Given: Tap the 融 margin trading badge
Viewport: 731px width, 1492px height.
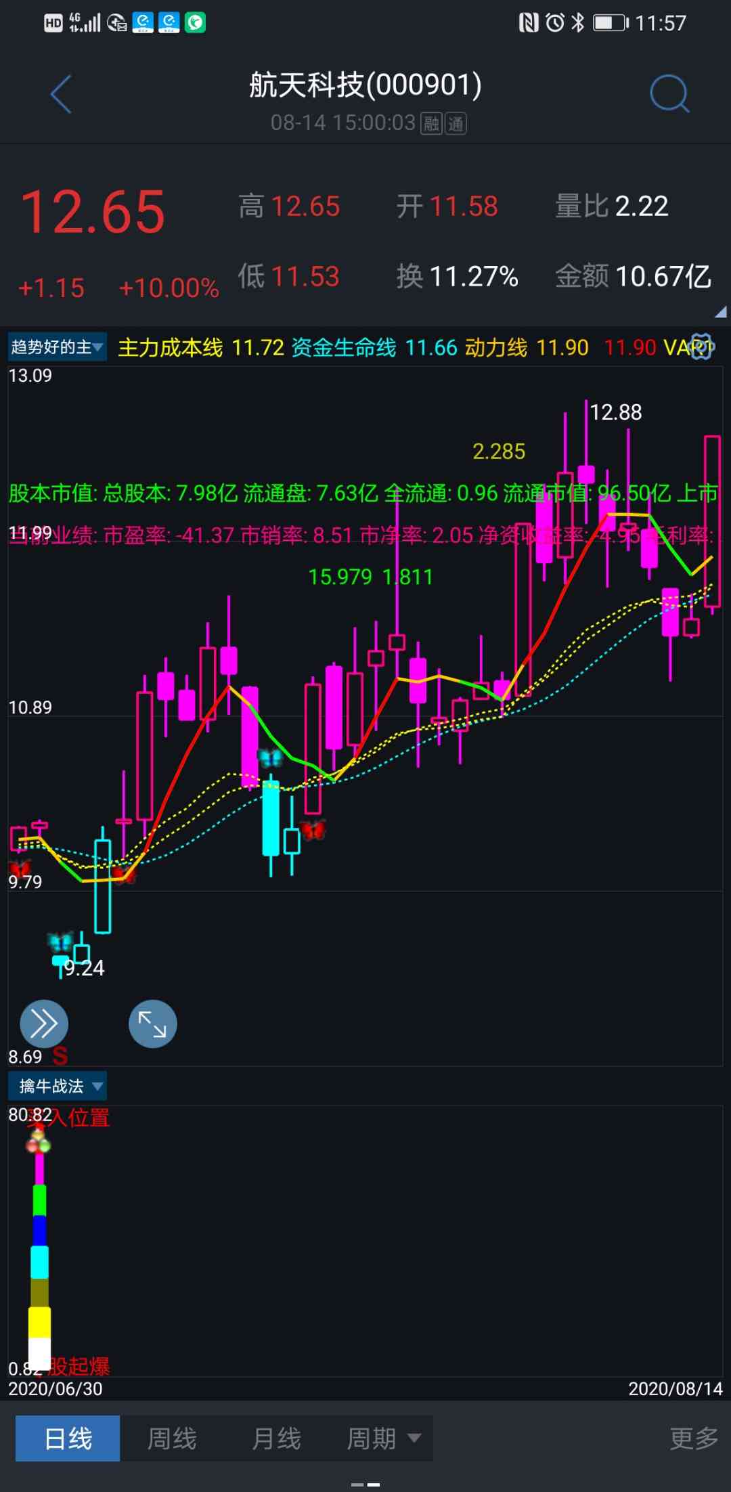Looking at the screenshot, I should pyautogui.click(x=431, y=124).
